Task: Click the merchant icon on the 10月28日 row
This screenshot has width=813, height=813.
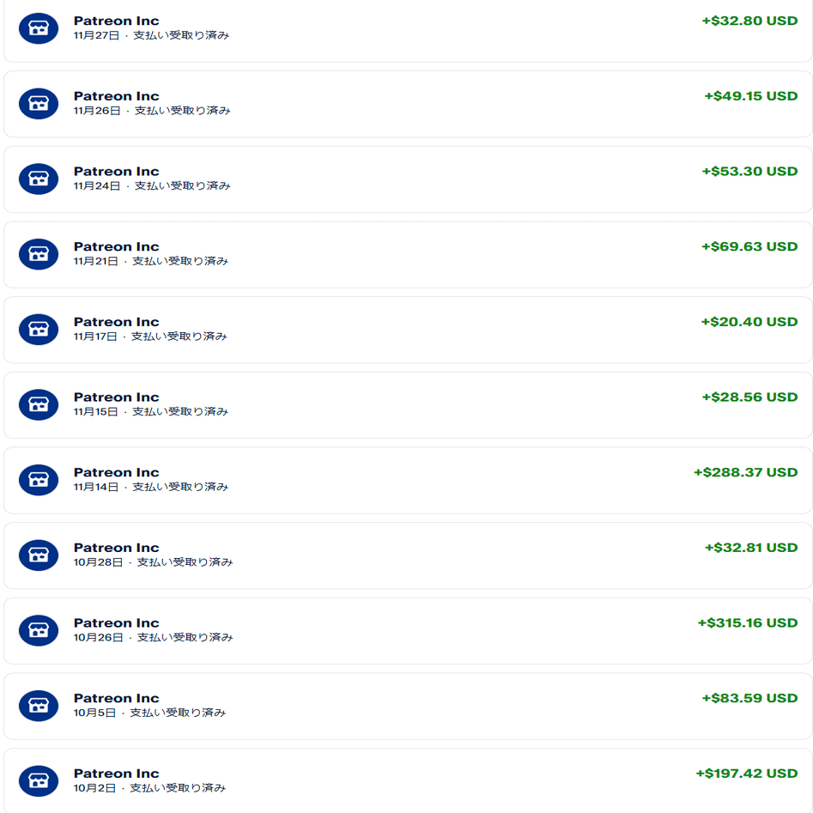Action: (39, 555)
